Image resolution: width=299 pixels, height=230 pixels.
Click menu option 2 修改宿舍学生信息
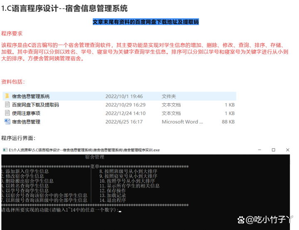point(23,176)
